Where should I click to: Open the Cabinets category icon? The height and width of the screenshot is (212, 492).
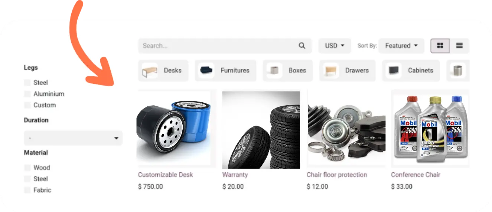click(394, 70)
